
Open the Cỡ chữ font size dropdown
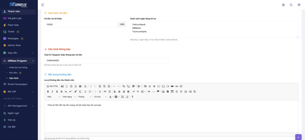pyautogui.click(x=100, y=97)
